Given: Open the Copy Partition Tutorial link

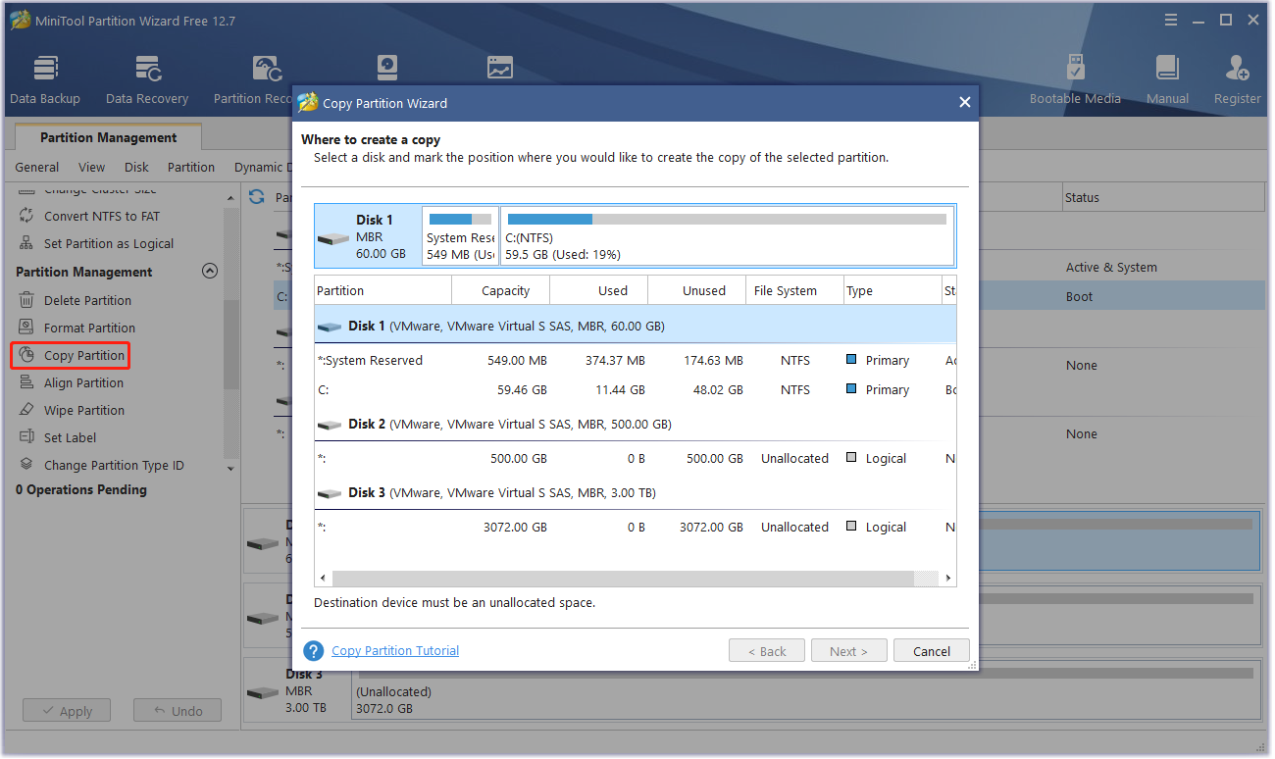Looking at the screenshot, I should (395, 651).
